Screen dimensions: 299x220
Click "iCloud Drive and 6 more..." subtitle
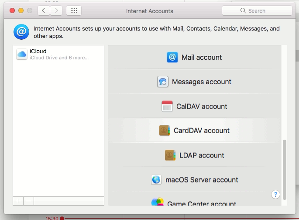[x=59, y=58]
